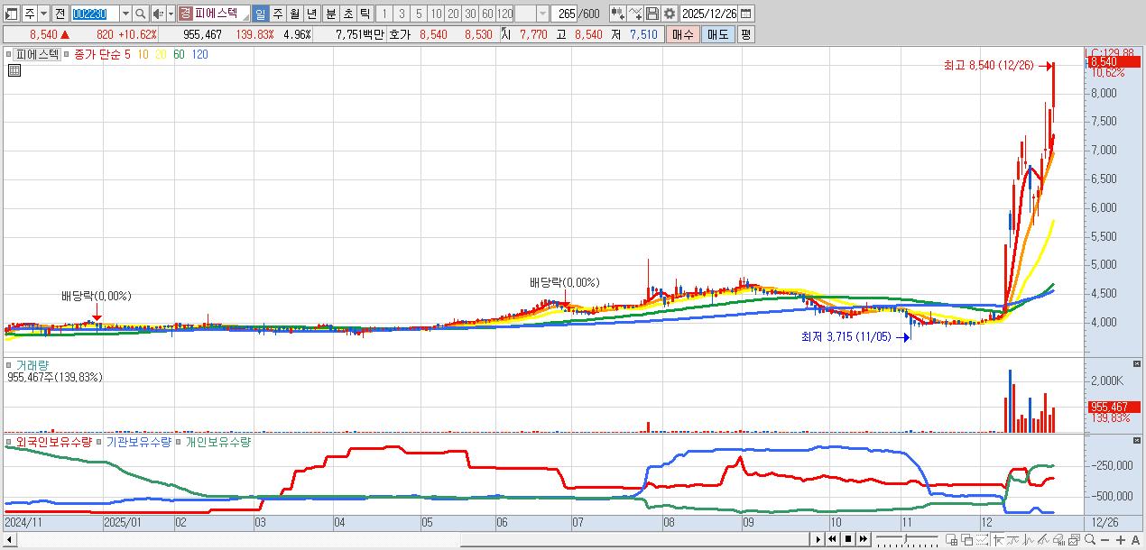Click the erase drawings icon
The height and width of the screenshot is (550, 1146).
click(x=1058, y=539)
